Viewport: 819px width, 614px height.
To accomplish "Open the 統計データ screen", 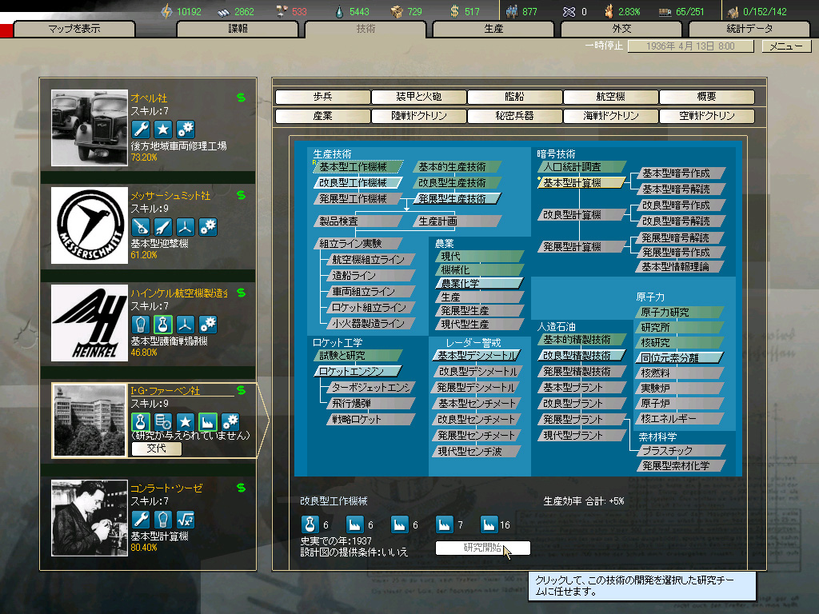I will pyautogui.click(x=749, y=29).
